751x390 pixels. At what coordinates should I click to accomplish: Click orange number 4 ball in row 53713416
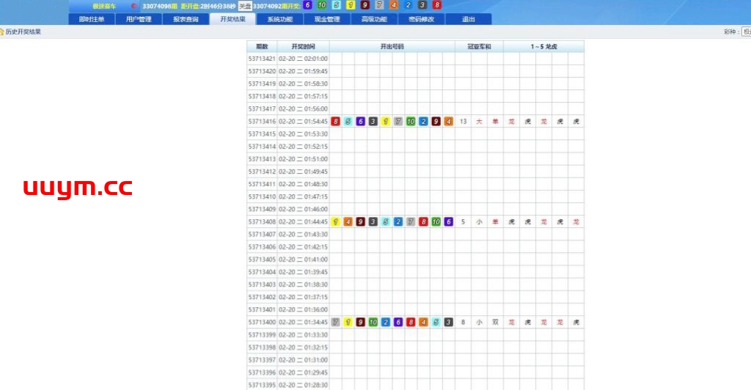[x=448, y=122]
